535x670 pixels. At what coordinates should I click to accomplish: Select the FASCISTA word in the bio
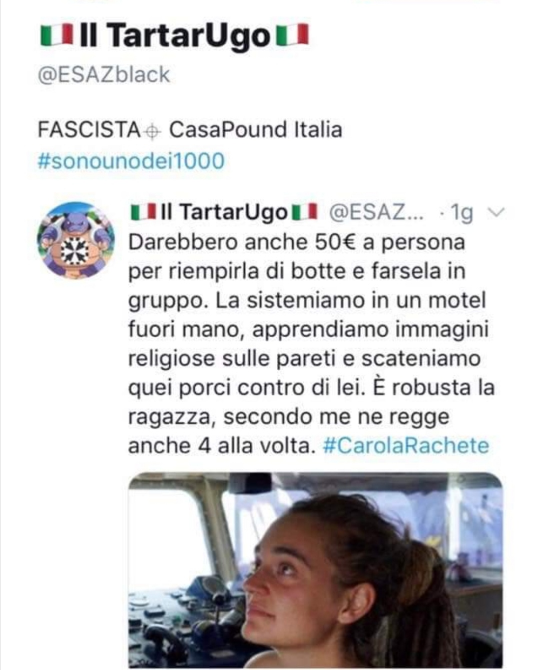pyautogui.click(x=90, y=130)
